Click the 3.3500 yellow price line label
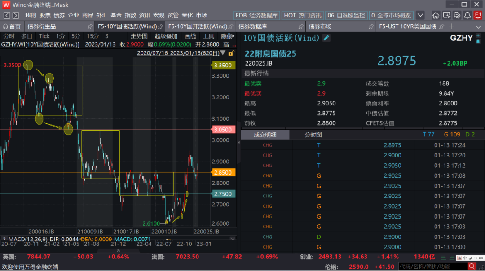The width and height of the screenshot is (485, 271). [223, 65]
